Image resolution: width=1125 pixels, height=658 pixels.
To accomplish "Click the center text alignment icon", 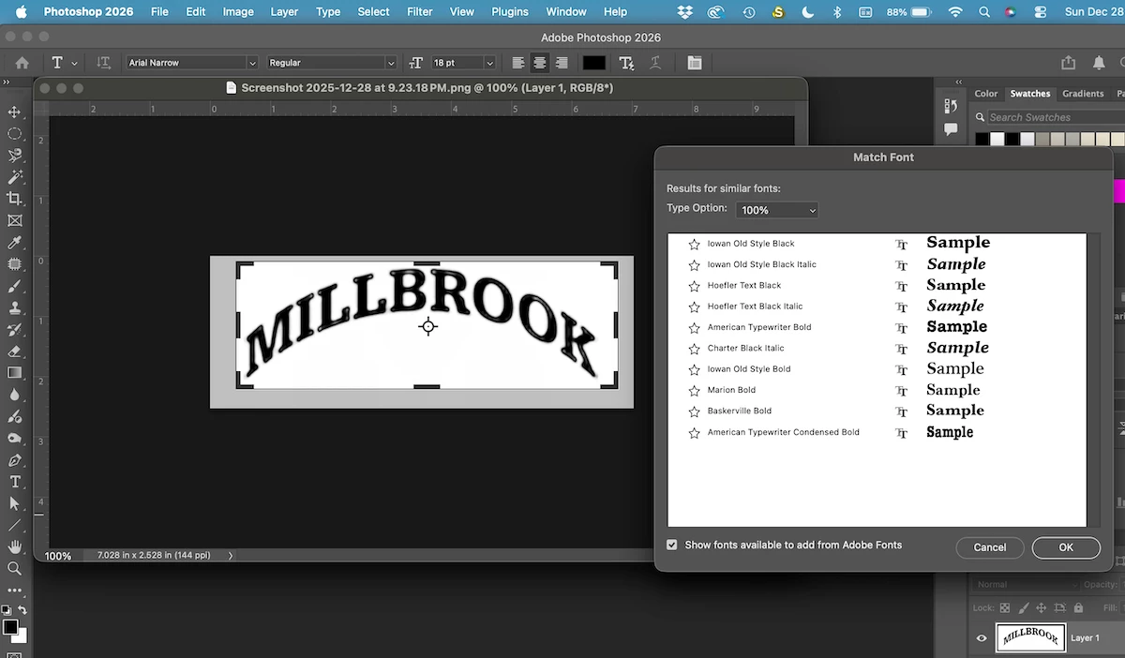I will [x=540, y=63].
